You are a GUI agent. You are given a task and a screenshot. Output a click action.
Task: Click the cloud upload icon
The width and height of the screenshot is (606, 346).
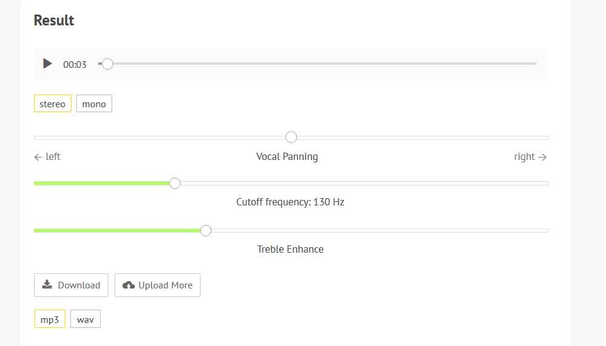coord(128,285)
